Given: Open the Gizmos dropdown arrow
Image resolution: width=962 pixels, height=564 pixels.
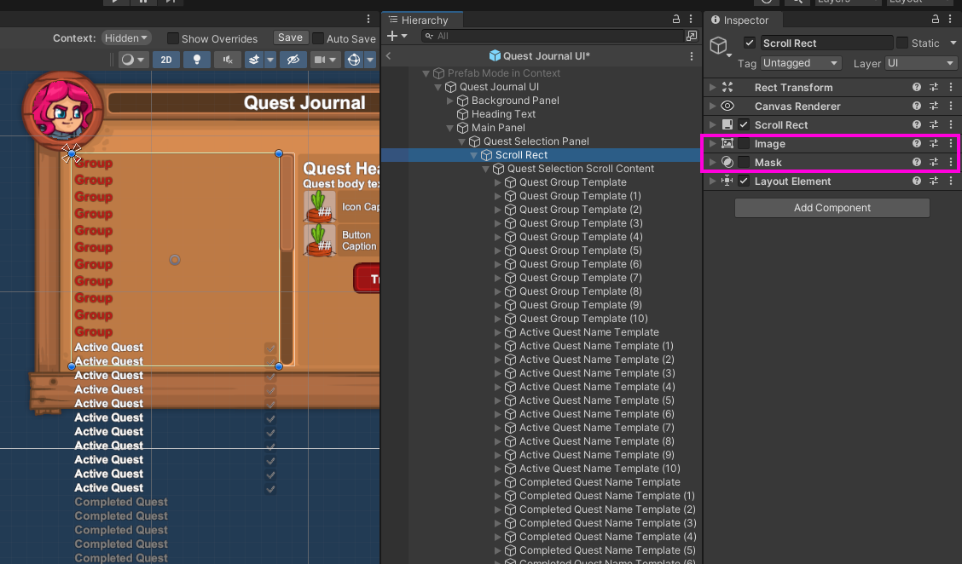Looking at the screenshot, I should 370,60.
